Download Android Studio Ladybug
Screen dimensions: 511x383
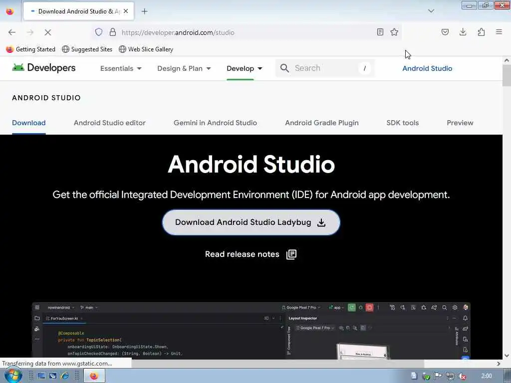point(251,222)
